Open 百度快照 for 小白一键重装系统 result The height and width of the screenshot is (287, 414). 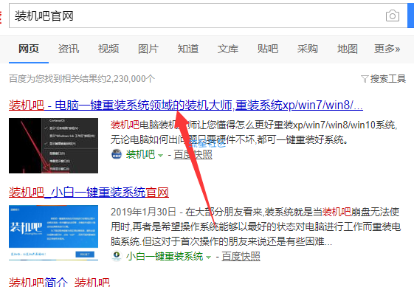pyautogui.click(x=241, y=256)
